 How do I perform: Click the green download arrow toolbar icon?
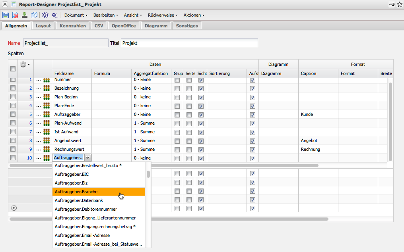pos(25,15)
